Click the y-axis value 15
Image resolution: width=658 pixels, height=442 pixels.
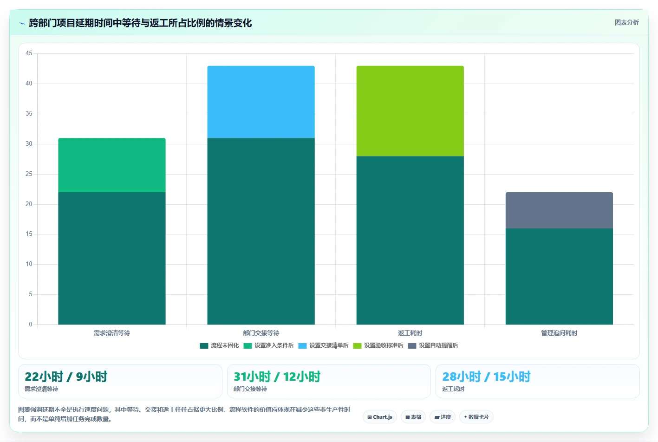(x=29, y=234)
